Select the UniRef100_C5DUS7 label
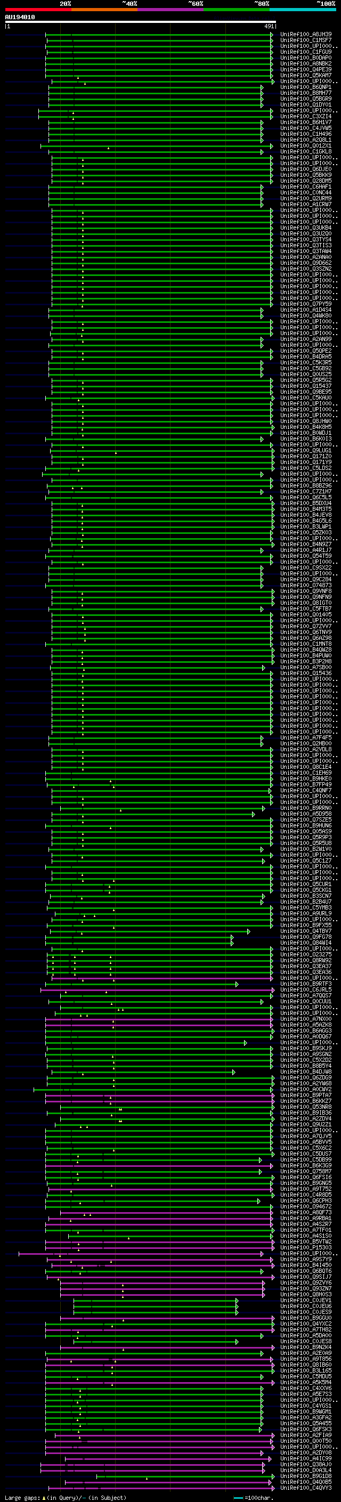341x1502 pixels. pyautogui.click(x=306, y=1154)
